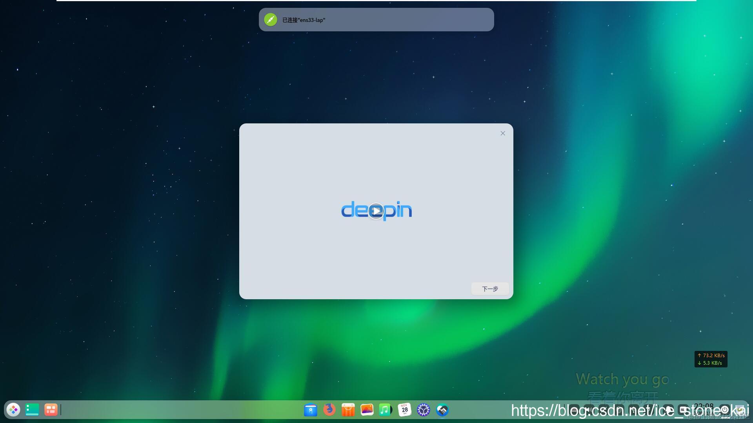Click the network plug notification icon
The height and width of the screenshot is (423, 753).
pos(271,20)
